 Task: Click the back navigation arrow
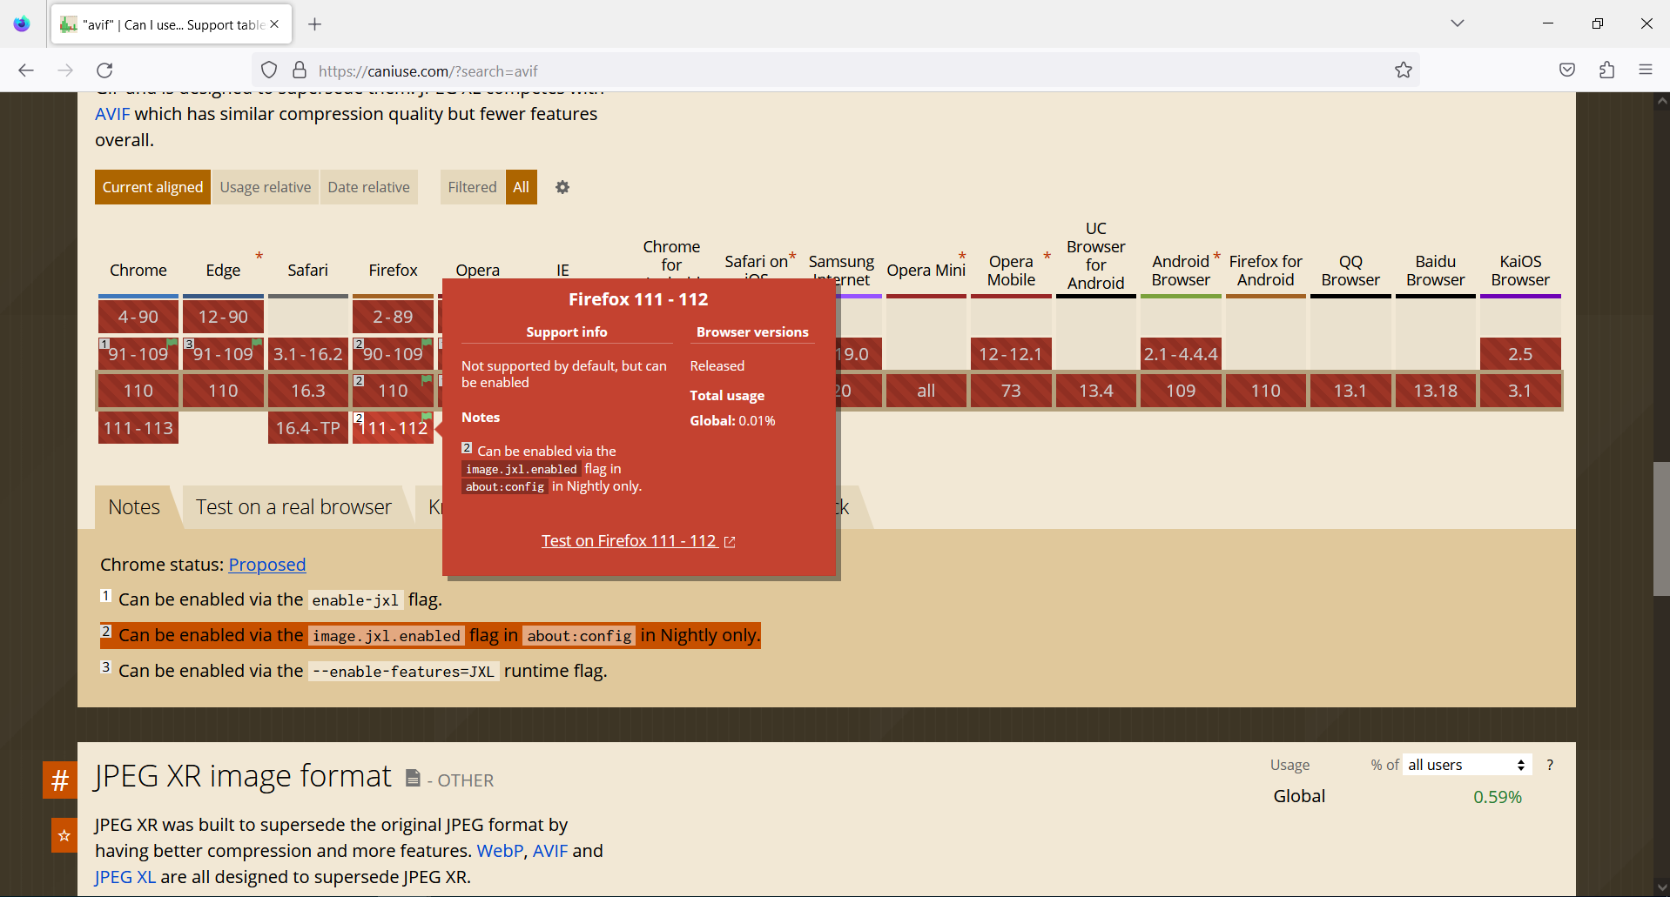pyautogui.click(x=26, y=70)
